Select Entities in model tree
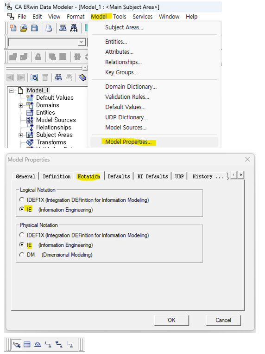 click(x=45, y=112)
